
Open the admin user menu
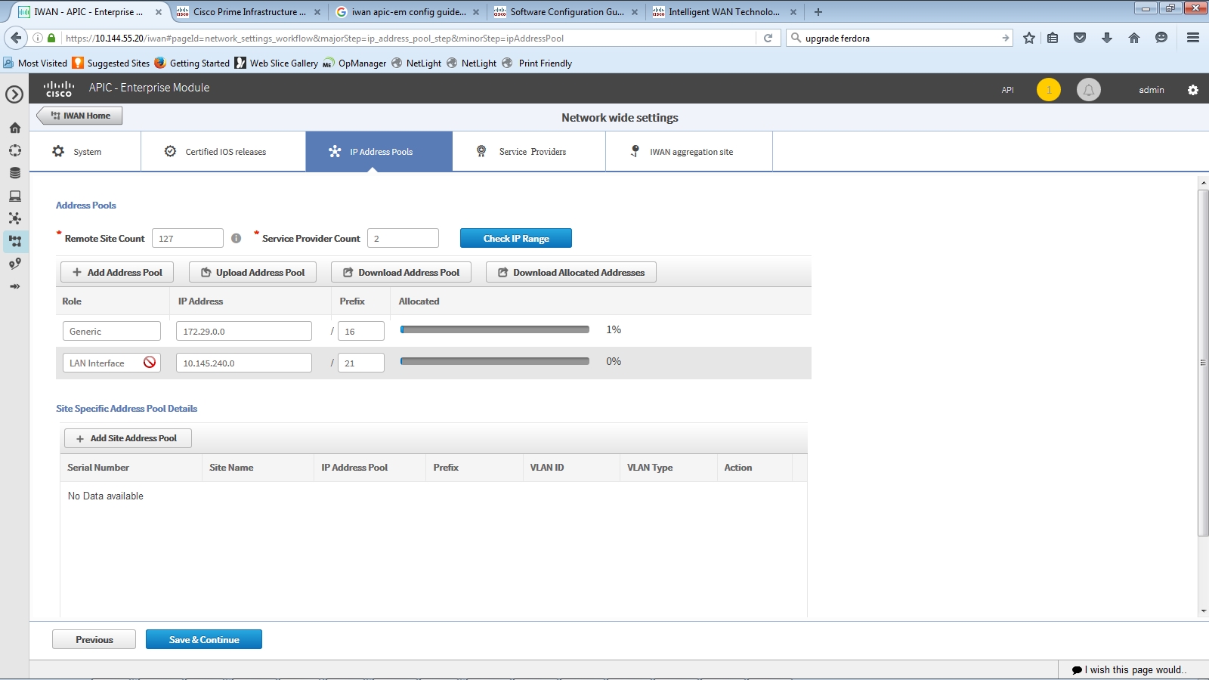tap(1152, 90)
